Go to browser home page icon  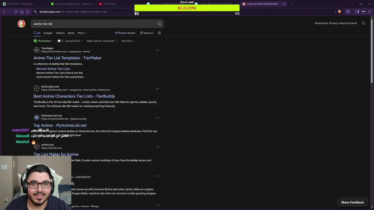[x=22, y=12]
